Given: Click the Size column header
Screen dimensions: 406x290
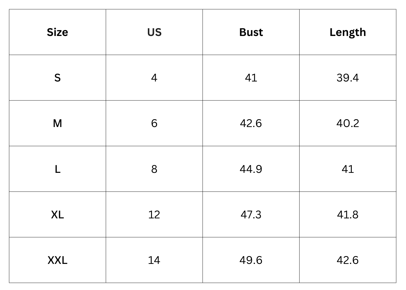Looking at the screenshot, I should pos(57,32).
